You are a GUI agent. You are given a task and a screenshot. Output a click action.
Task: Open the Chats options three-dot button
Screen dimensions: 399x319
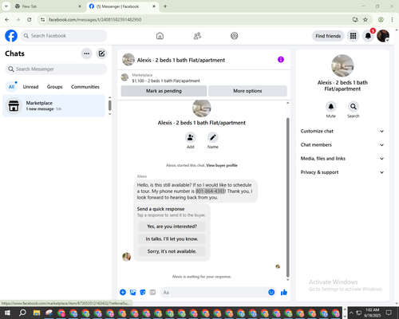coord(87,53)
